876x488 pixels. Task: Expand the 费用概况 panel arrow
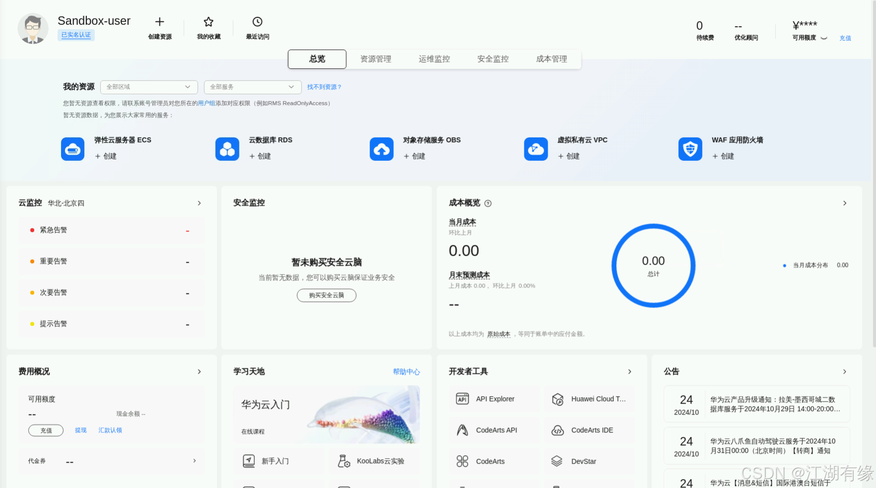[199, 372]
